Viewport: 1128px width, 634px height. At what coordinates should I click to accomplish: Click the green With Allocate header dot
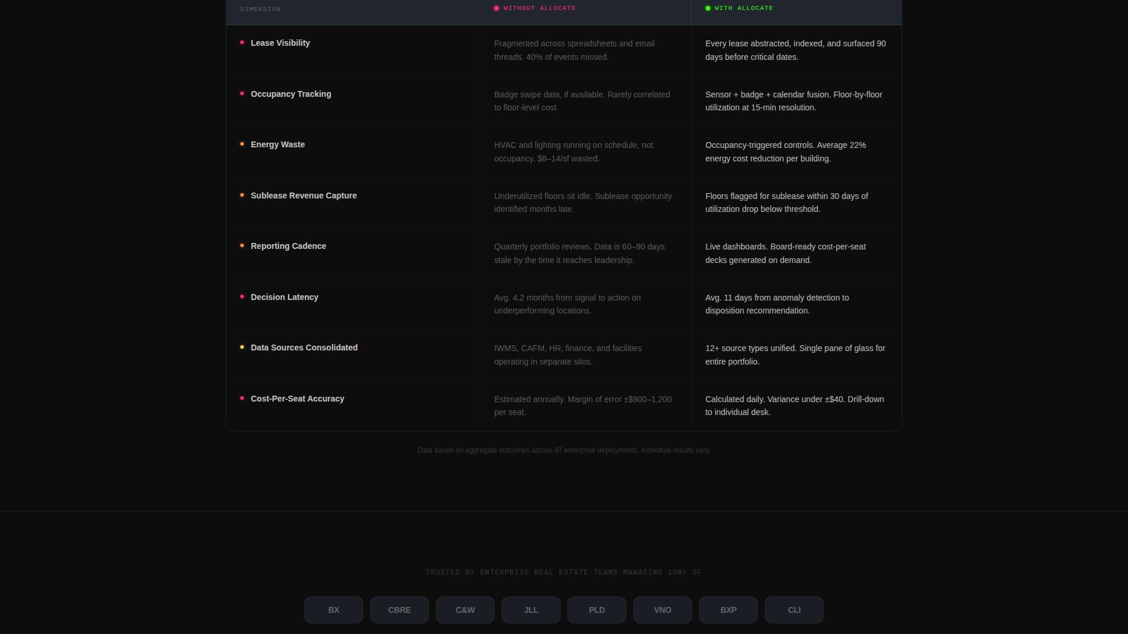[708, 8]
